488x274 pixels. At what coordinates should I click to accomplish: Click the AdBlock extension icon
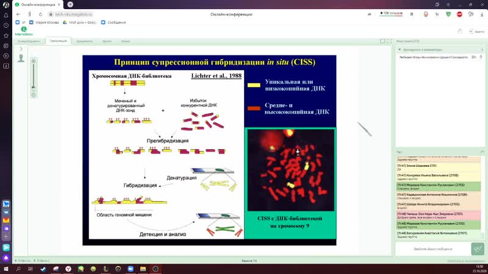click(459, 13)
